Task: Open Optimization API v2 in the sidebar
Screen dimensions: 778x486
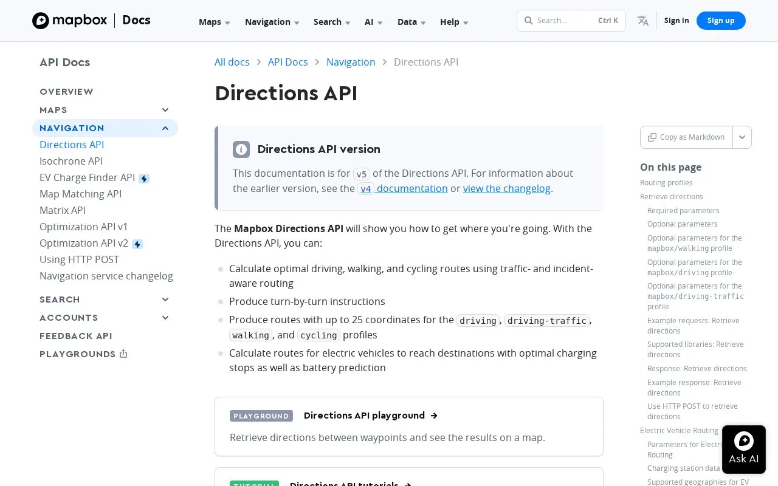Action: pos(84,243)
